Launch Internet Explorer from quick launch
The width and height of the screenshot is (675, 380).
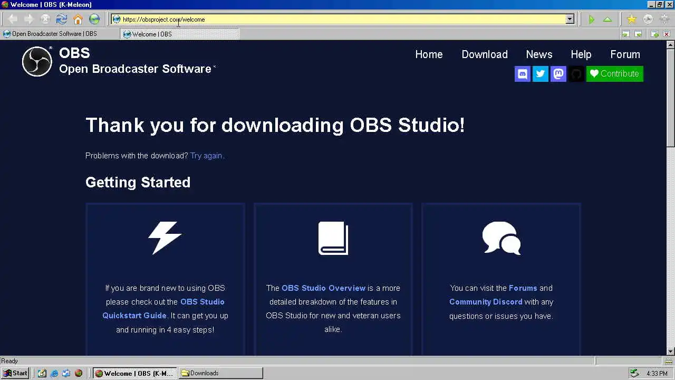[54, 373]
